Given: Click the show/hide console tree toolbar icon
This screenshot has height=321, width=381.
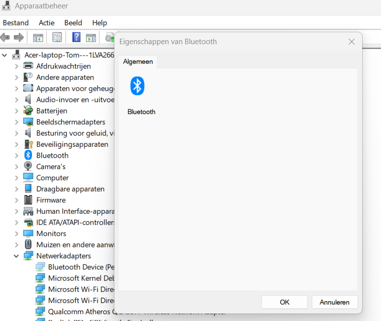Looking at the screenshot, I should coord(38,37).
